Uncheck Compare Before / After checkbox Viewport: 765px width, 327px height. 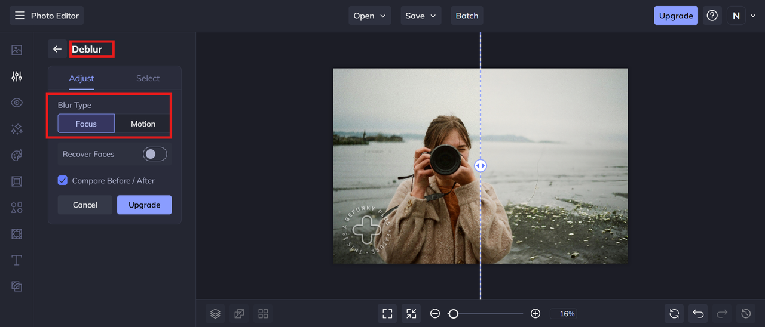[63, 180]
